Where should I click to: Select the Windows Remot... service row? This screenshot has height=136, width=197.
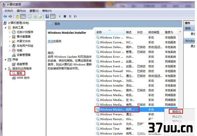(130, 119)
